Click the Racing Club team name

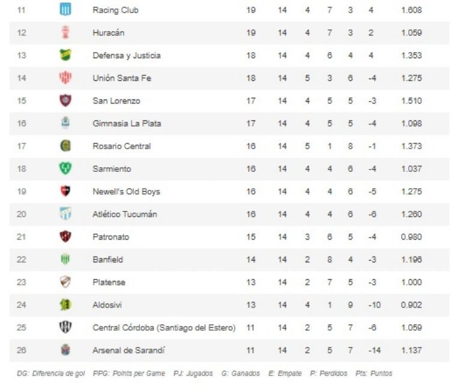click(115, 10)
